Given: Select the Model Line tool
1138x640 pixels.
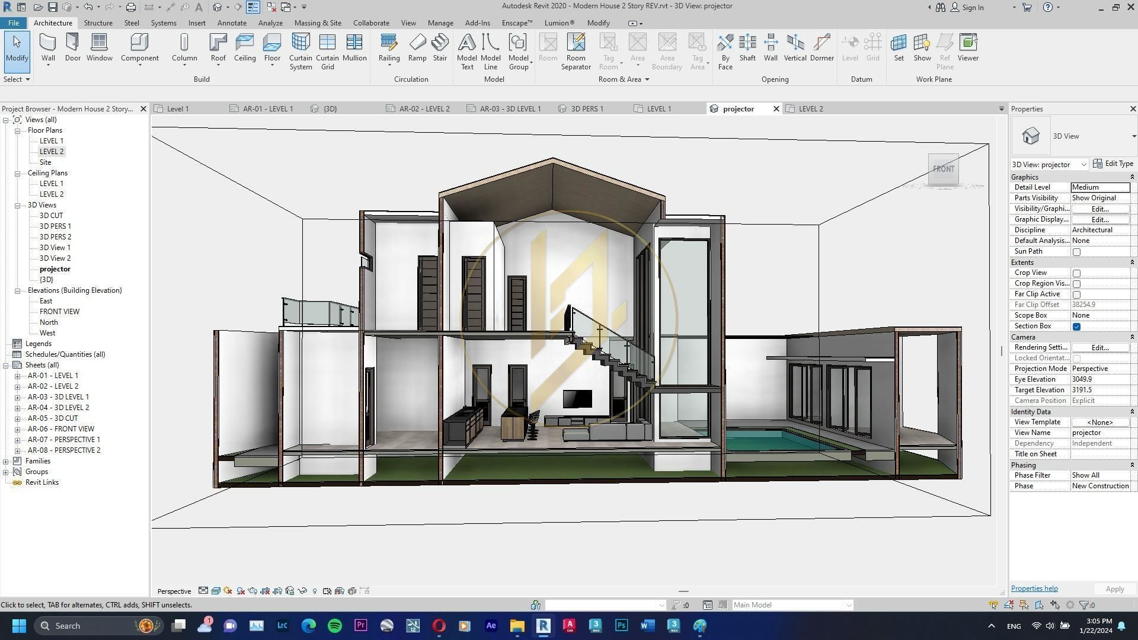Looking at the screenshot, I should (490, 52).
